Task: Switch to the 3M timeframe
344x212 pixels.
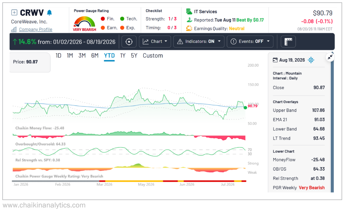Action: click(82, 56)
